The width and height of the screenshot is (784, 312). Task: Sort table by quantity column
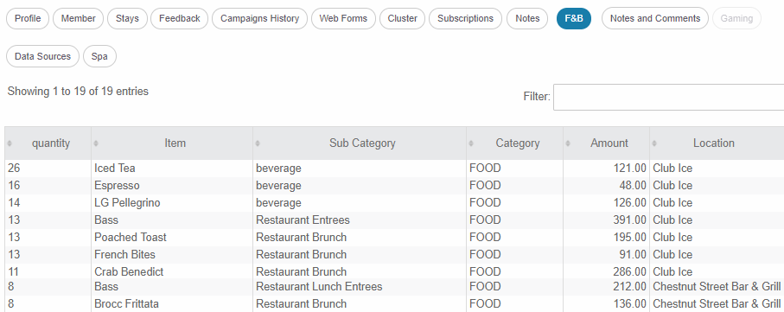(x=48, y=143)
